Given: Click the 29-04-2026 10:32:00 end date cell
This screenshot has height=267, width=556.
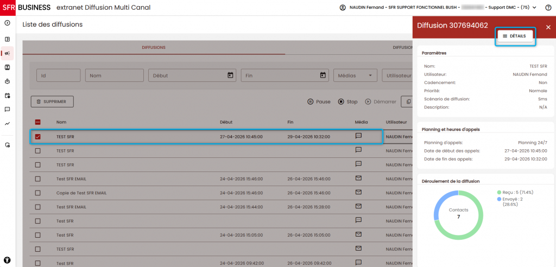Looking at the screenshot, I should (308, 137).
